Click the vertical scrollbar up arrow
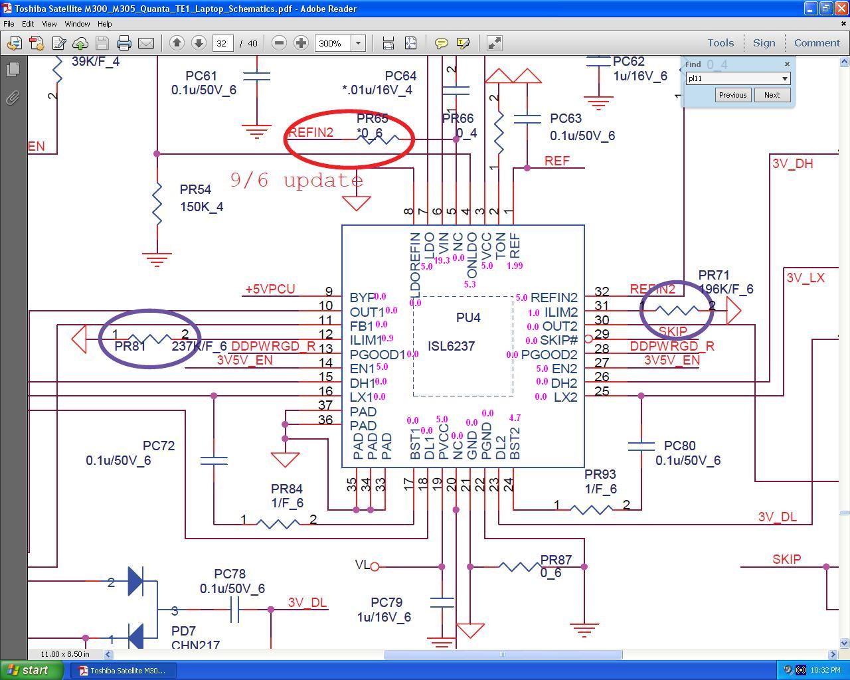Image resolution: width=850 pixels, height=680 pixels. [844, 62]
